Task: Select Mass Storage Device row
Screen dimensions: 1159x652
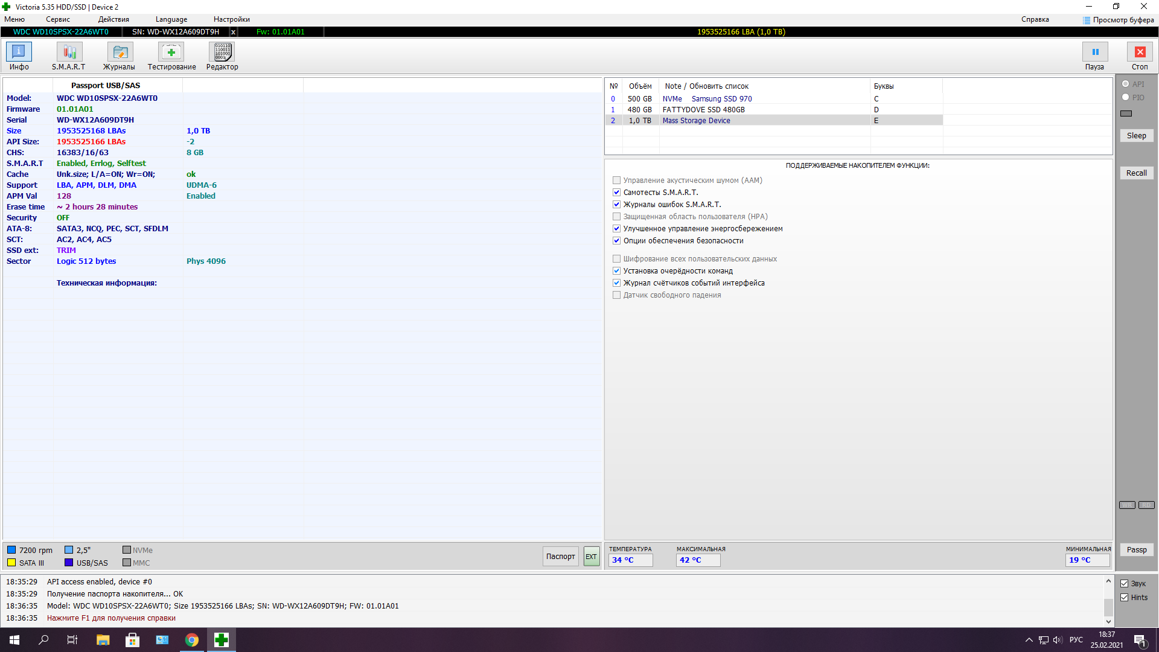Action: (774, 121)
